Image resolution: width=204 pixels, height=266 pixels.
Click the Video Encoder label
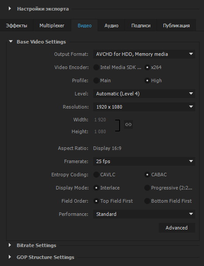click(x=71, y=67)
